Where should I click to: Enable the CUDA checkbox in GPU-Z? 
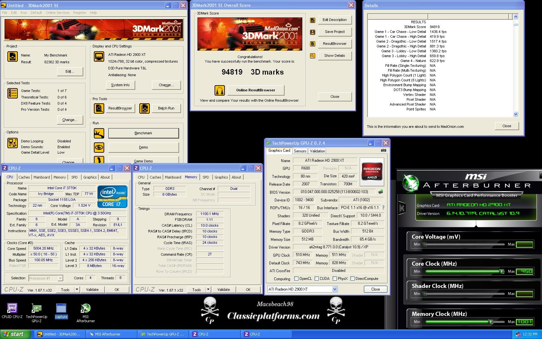point(316,279)
